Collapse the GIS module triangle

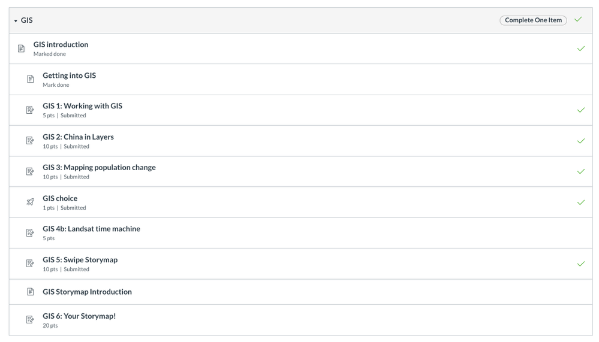pos(16,21)
